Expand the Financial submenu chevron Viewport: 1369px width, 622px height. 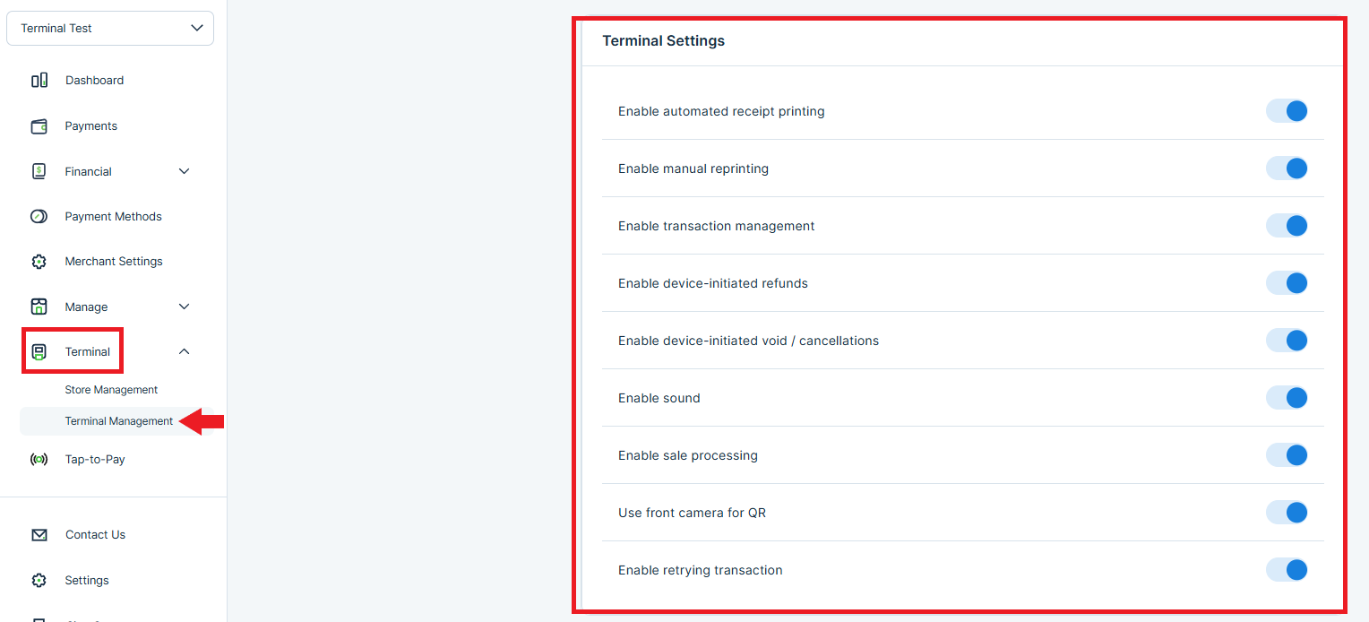[x=185, y=171]
